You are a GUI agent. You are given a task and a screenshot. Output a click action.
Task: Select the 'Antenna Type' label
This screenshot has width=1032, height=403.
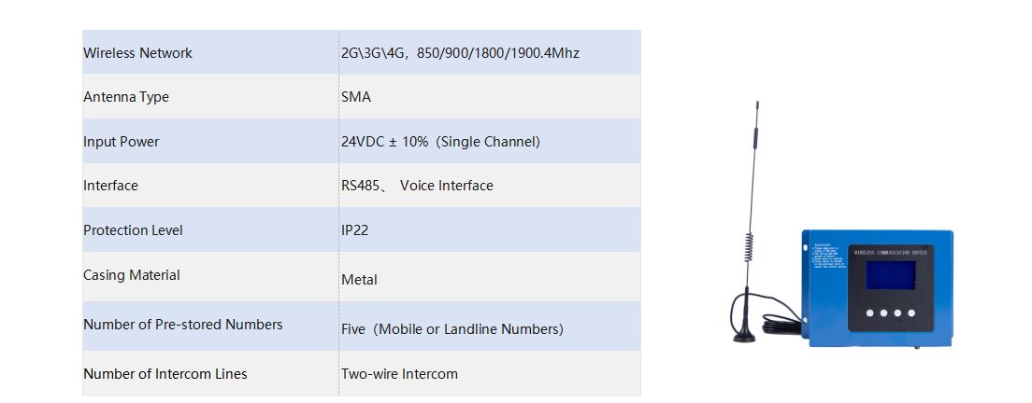pyautogui.click(x=126, y=97)
